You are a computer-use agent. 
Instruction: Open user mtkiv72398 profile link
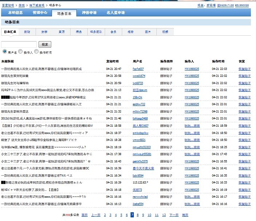point(140,111)
